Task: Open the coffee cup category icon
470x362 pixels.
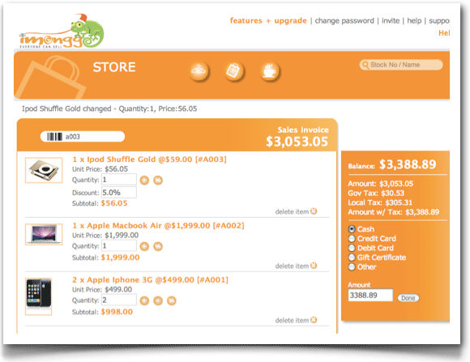Action: [x=270, y=71]
